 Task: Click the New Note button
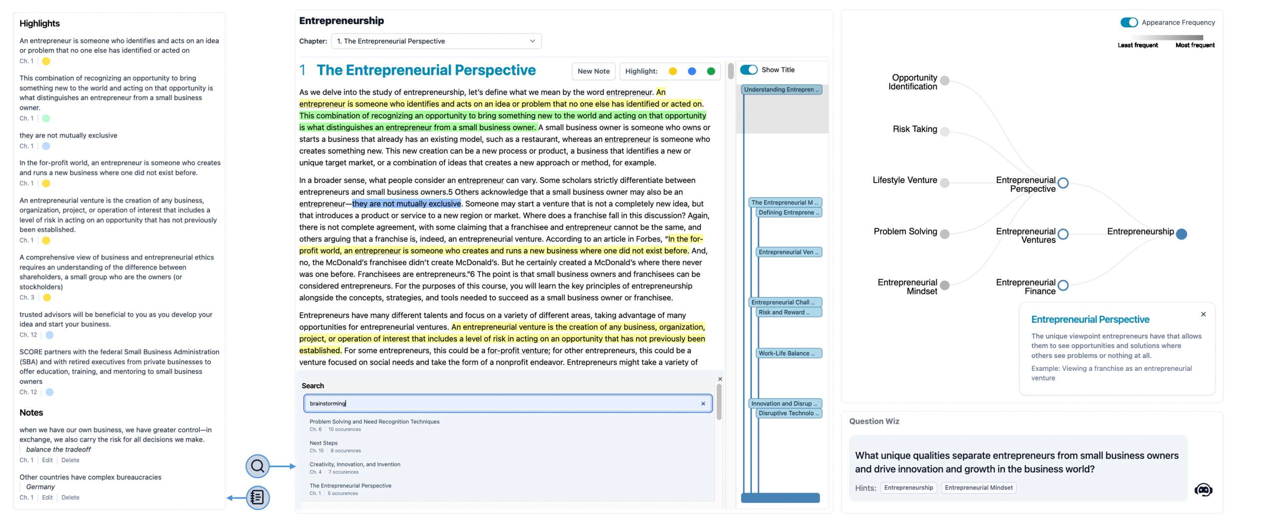[593, 71]
